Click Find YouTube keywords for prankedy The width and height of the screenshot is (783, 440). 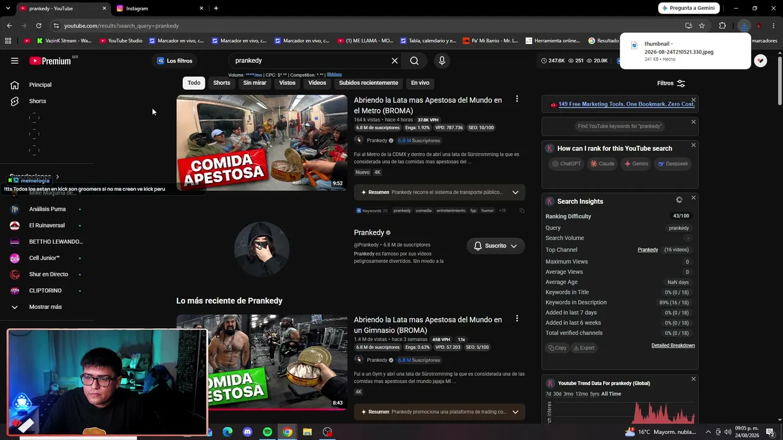(x=620, y=127)
